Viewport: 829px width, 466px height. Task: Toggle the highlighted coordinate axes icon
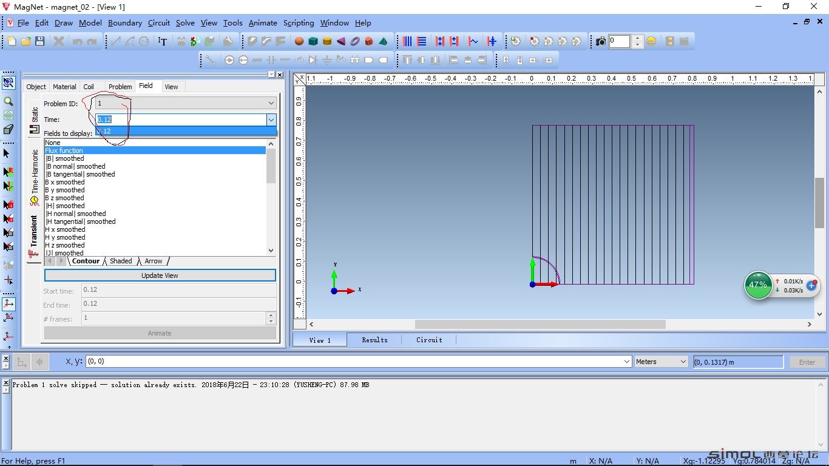click(8, 303)
